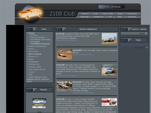
Task: Open Служба D.A. in navigation
Action: (x=98, y=17)
